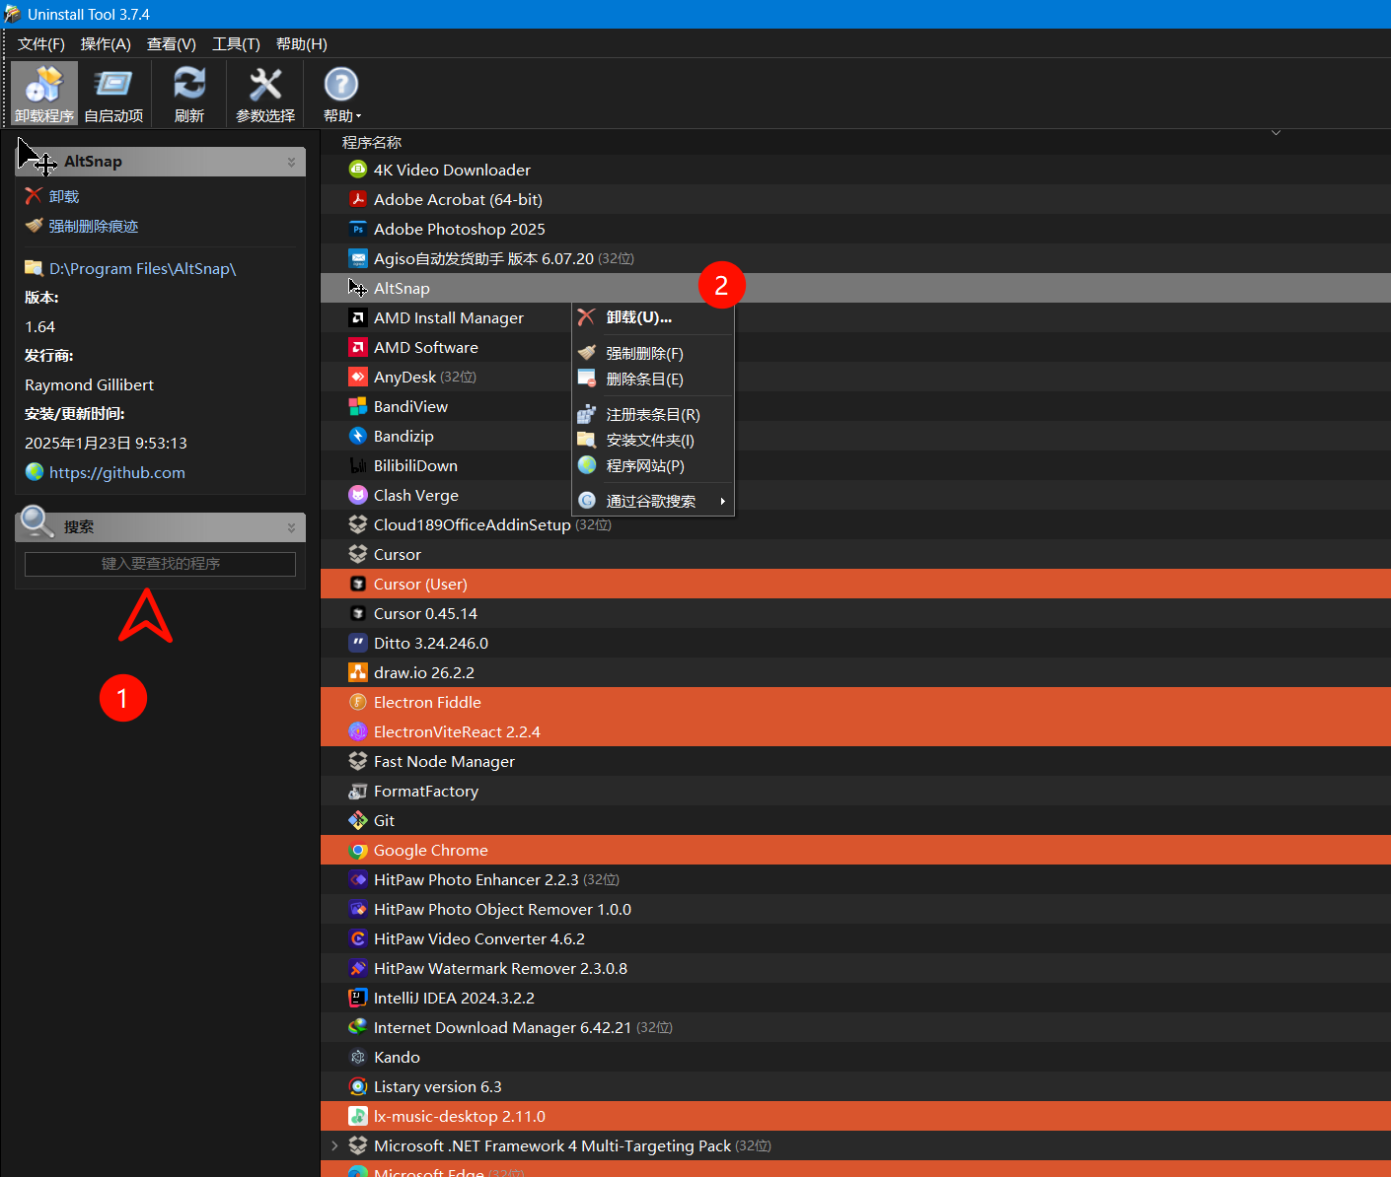
Task: Select lx-music-desktop 2.11.0 icon
Action: click(x=358, y=1116)
